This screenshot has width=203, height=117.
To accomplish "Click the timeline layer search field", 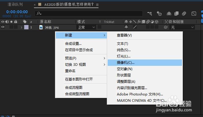I will pos(89,14).
